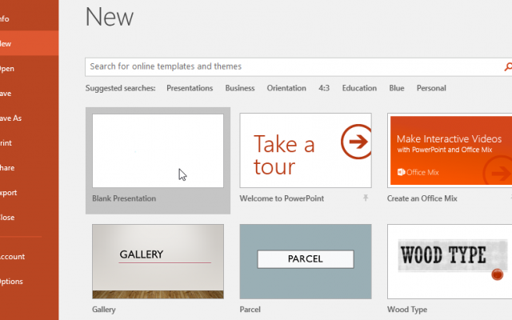512x320 pixels.
Task: Search suggested term Personal
Action: [x=431, y=88]
